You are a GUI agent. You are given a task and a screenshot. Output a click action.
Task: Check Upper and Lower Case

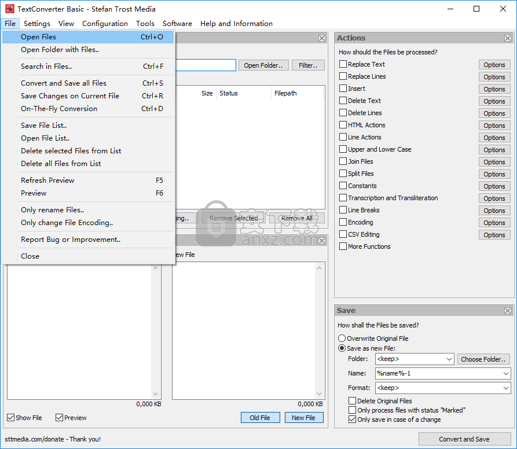click(x=343, y=149)
